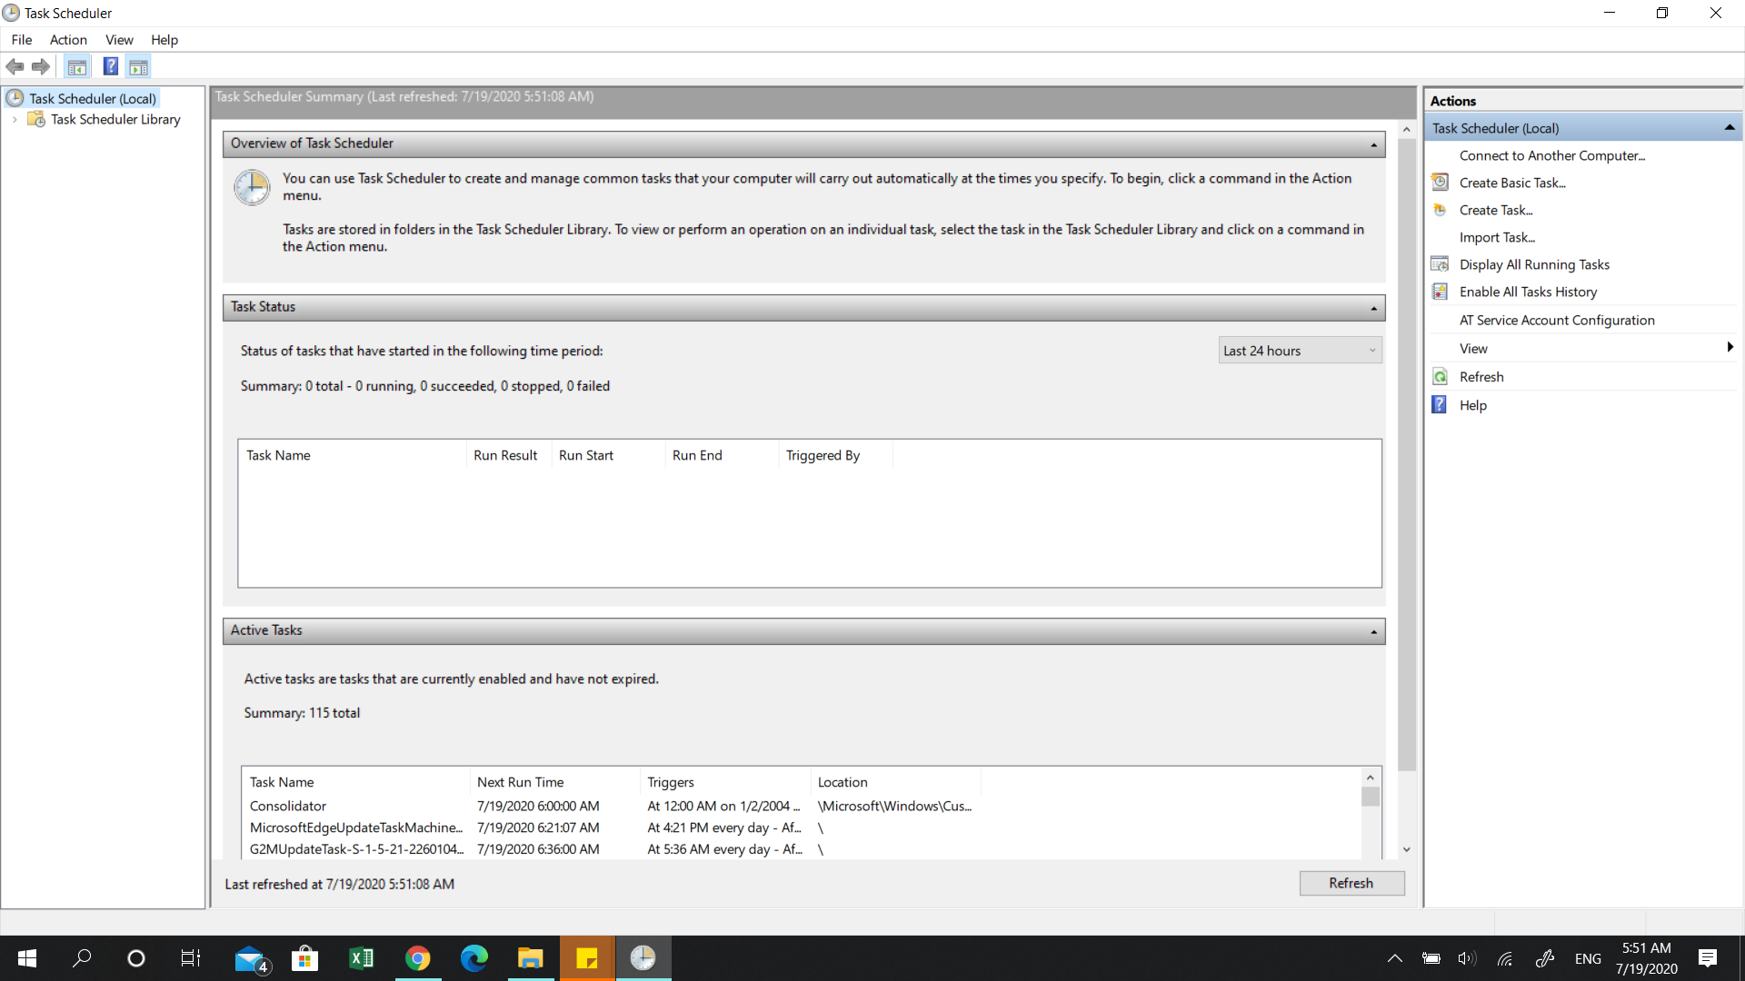This screenshot has width=1745, height=981.
Task: Click show/hide console tree toolbar icon
Action: pos(77,66)
